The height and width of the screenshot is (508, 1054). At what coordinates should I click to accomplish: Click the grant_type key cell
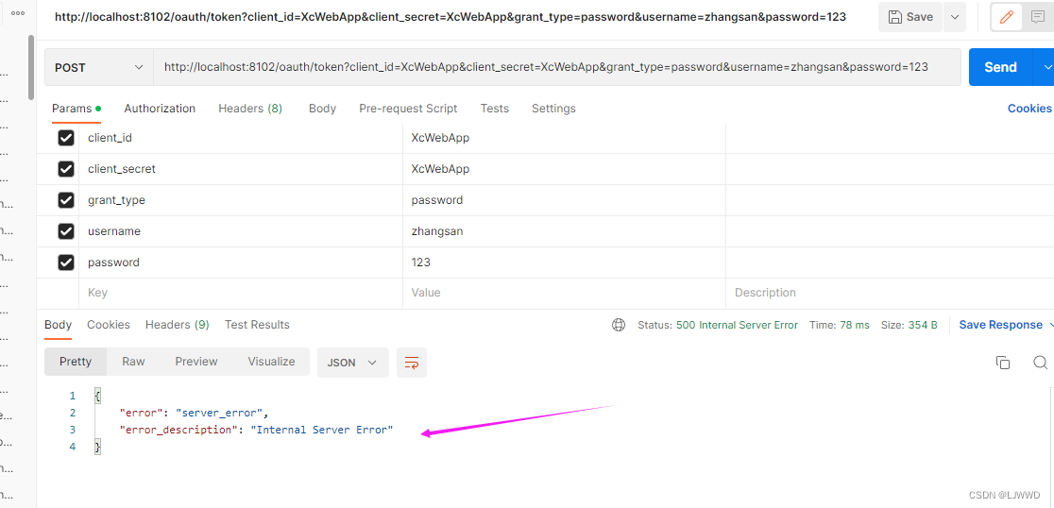click(x=241, y=200)
